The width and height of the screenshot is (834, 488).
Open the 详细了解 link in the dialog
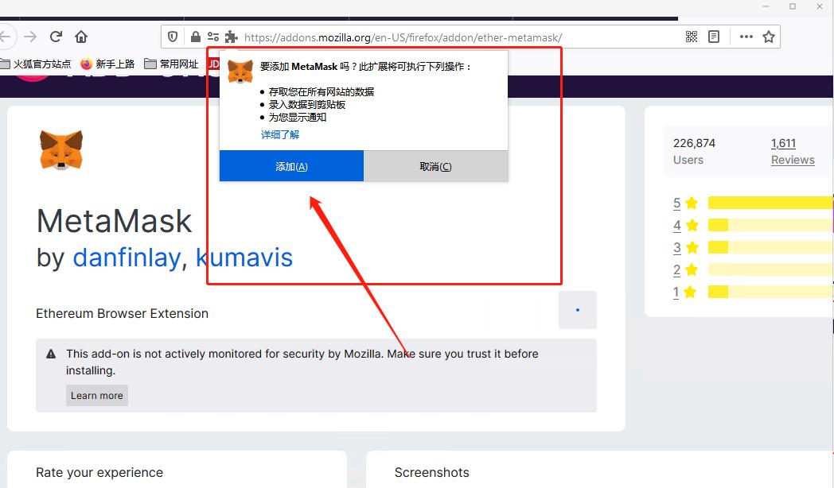(280, 134)
